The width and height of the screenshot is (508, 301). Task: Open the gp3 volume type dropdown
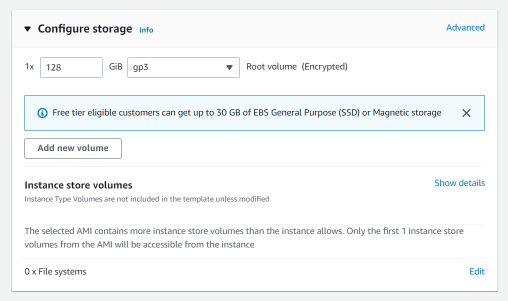click(x=183, y=67)
